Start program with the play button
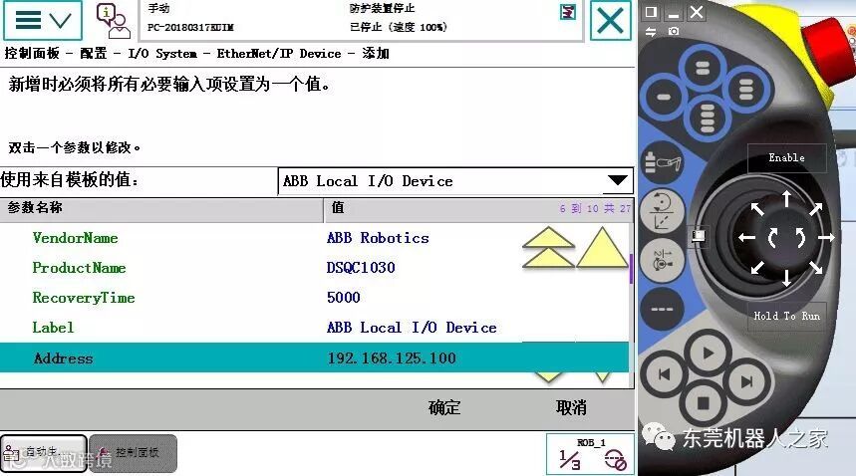856x476 pixels. pyautogui.click(x=708, y=354)
